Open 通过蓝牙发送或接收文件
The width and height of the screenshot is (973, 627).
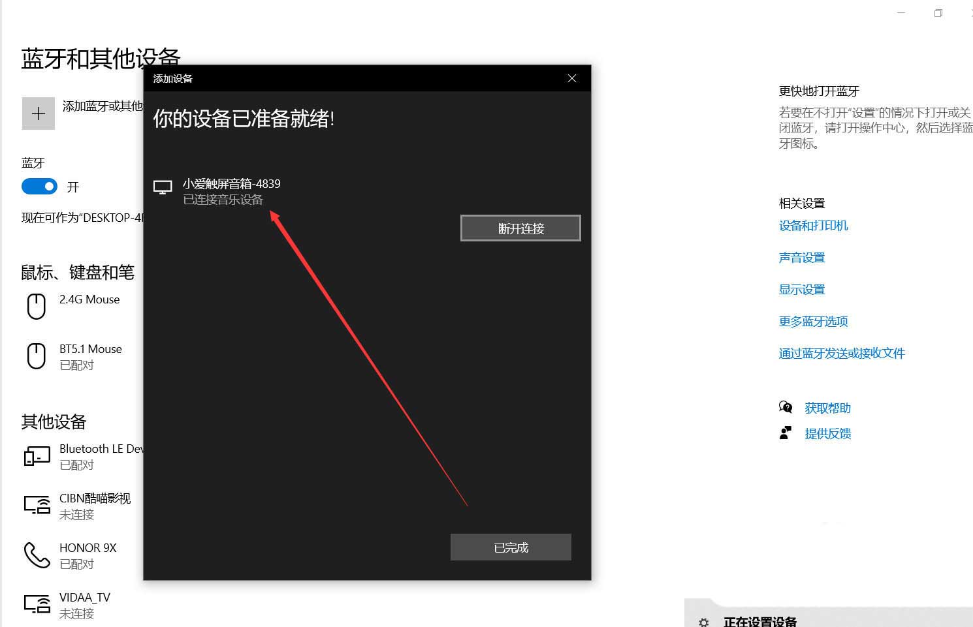point(842,353)
